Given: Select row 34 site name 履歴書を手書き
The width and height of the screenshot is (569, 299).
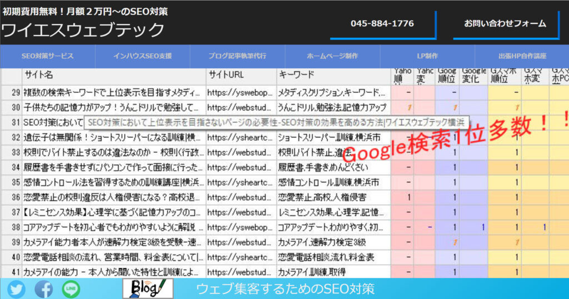Looking at the screenshot, I should [114, 167].
